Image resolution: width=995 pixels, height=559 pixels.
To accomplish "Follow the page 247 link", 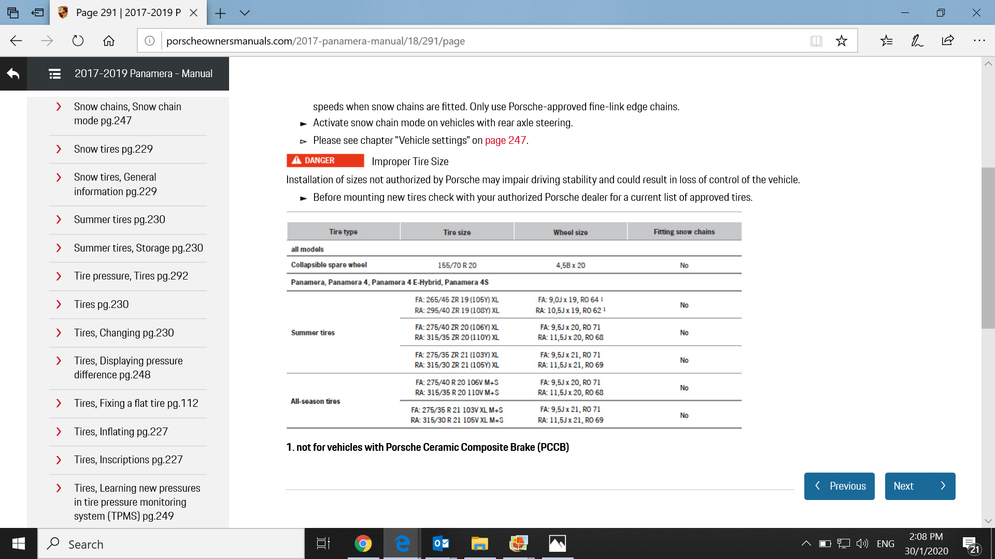I will 505,140.
